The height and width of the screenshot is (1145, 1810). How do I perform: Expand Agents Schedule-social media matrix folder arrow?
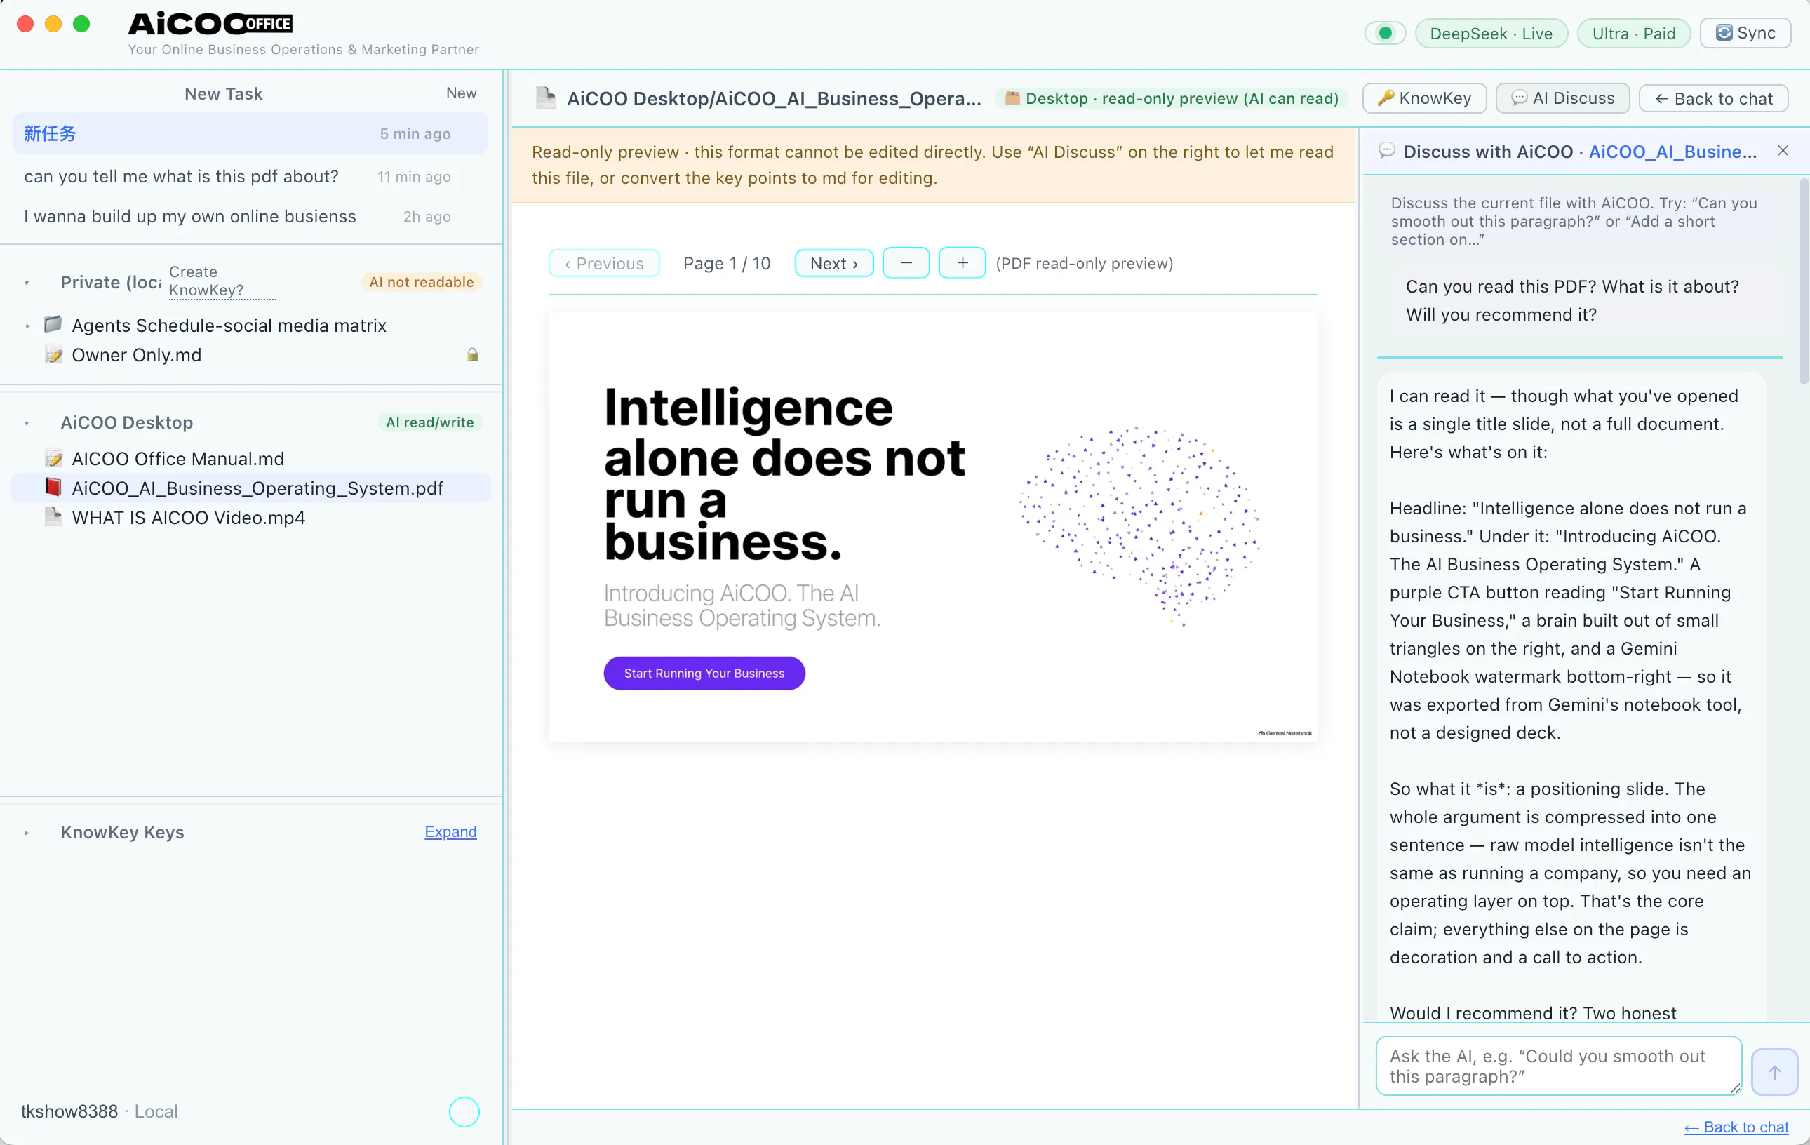(28, 326)
